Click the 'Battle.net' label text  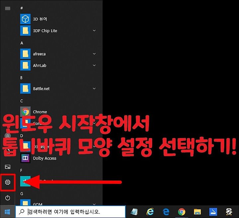tap(41, 89)
